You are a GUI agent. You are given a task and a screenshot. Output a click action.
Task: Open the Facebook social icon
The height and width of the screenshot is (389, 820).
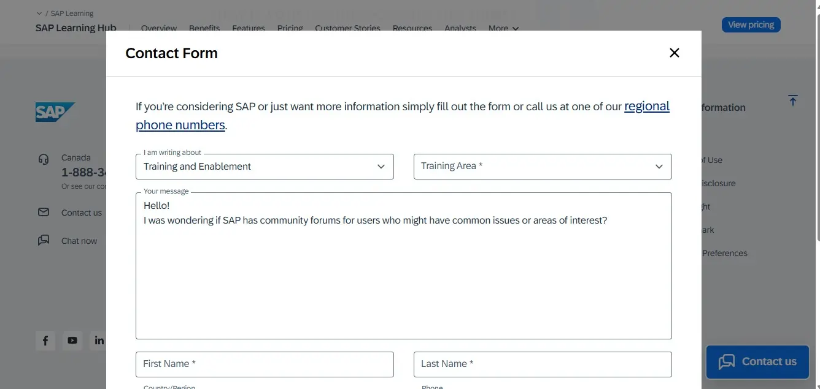click(x=45, y=341)
